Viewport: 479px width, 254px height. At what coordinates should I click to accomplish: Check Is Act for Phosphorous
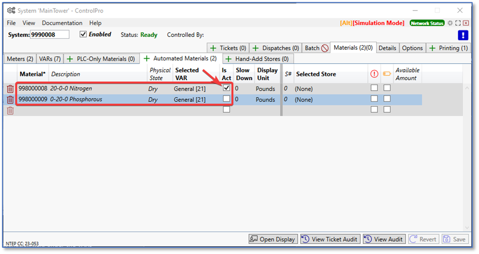227,99
